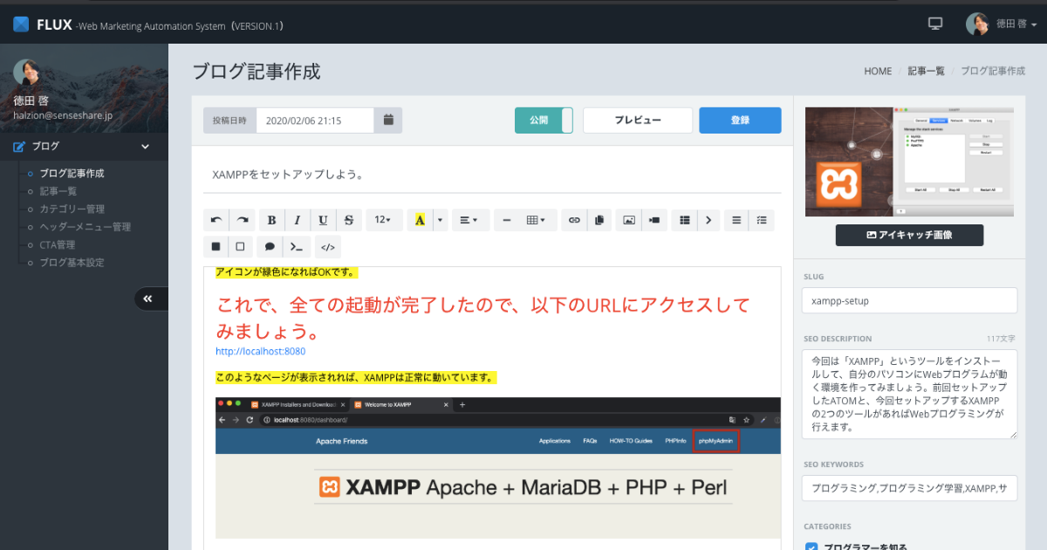Insert a speech bubble comment block
Image resolution: width=1047 pixels, height=550 pixels.
[270, 246]
